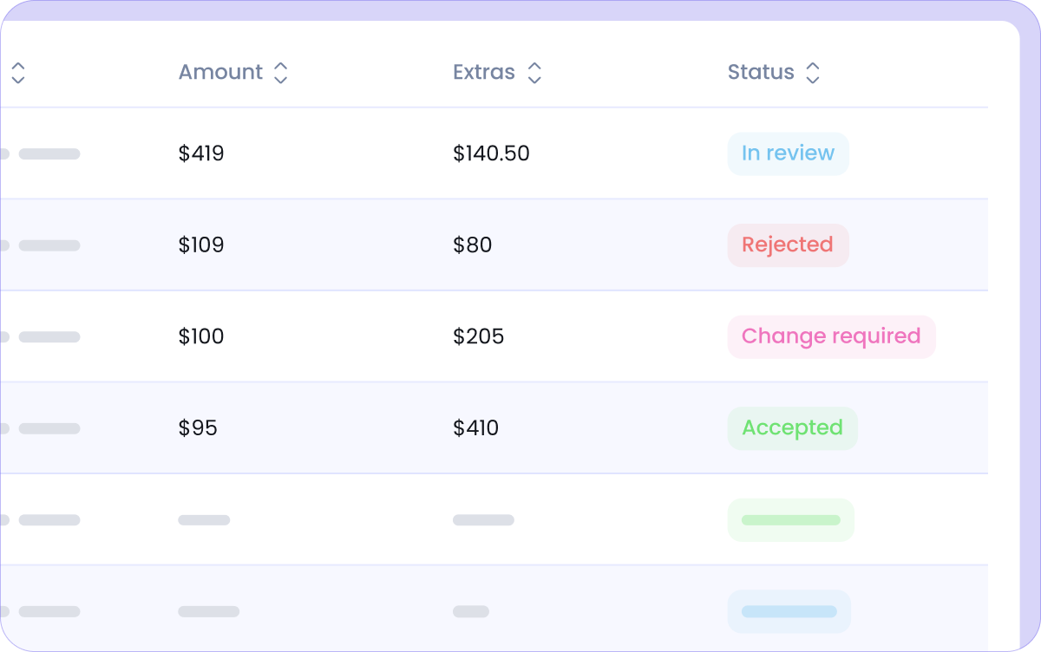Select the $419 amount cell

tap(201, 153)
